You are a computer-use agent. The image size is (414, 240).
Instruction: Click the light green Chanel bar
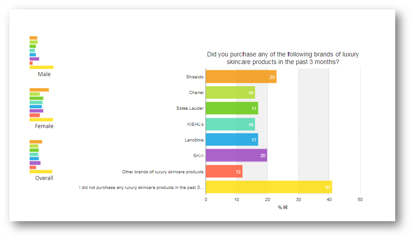click(x=230, y=93)
